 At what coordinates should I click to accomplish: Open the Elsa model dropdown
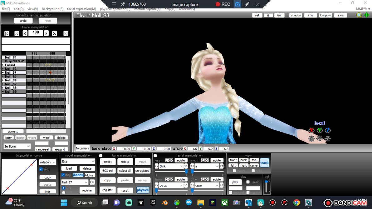coord(78,162)
